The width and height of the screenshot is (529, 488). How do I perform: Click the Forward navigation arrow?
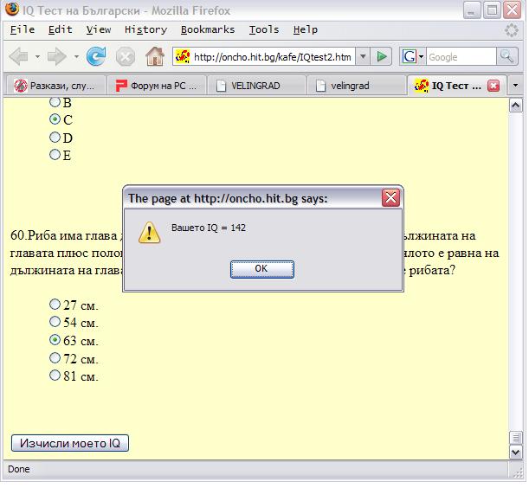(x=57, y=56)
